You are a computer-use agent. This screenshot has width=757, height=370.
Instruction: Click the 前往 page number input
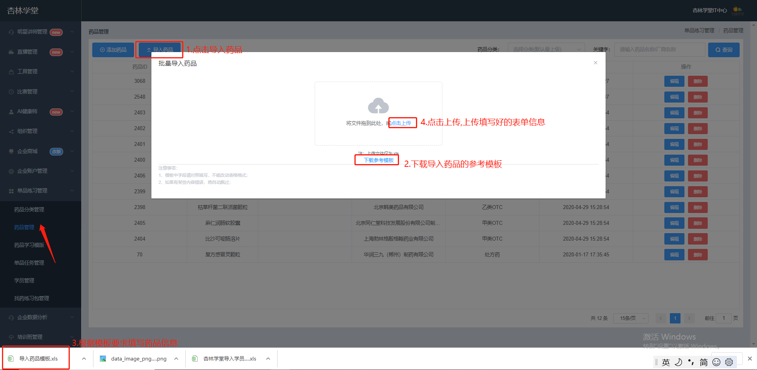(x=723, y=318)
